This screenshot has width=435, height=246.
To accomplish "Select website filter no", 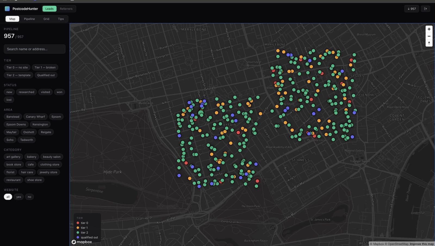I will 29,197.
